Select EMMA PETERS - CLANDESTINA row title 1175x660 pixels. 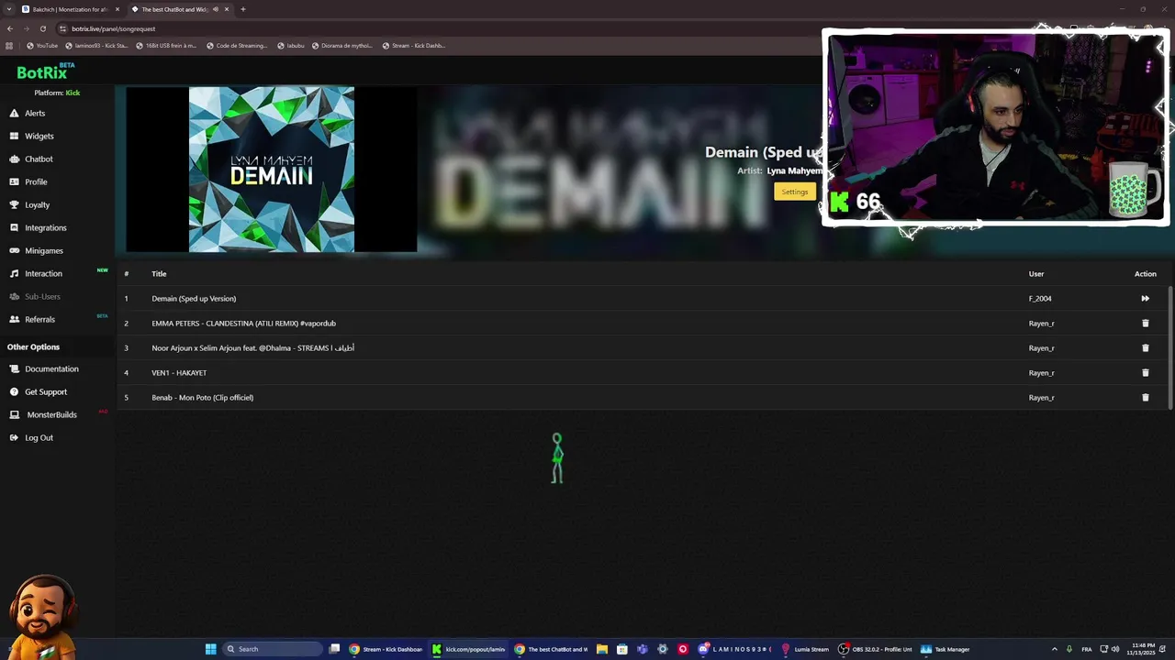point(243,324)
